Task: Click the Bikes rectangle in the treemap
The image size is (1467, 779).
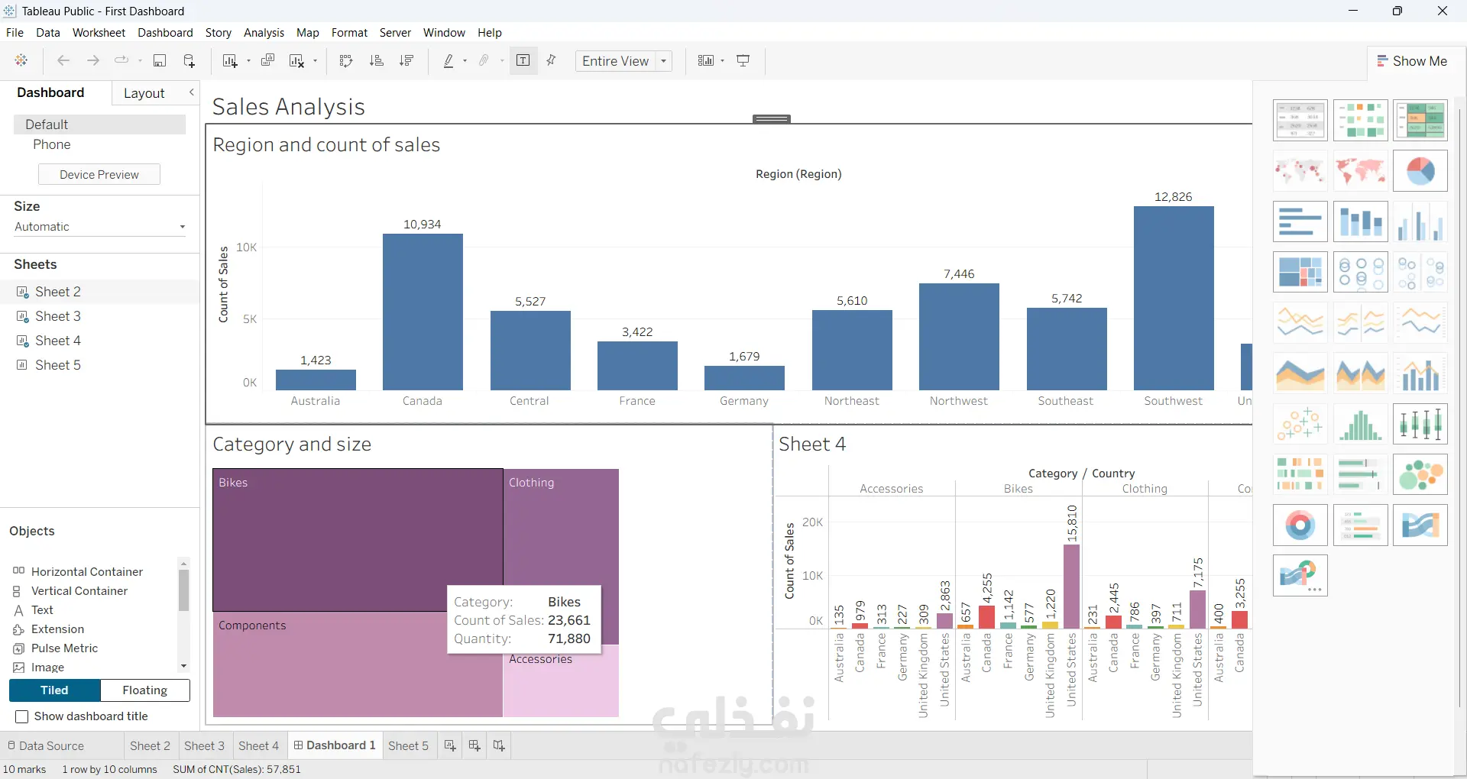Action: tap(358, 540)
